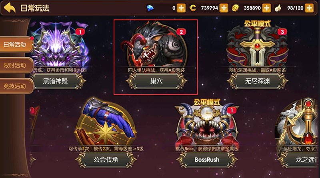Image resolution: width=320 pixels, height=178 pixels.
Task: Click the wing stamina icon
Action: [x=278, y=8]
